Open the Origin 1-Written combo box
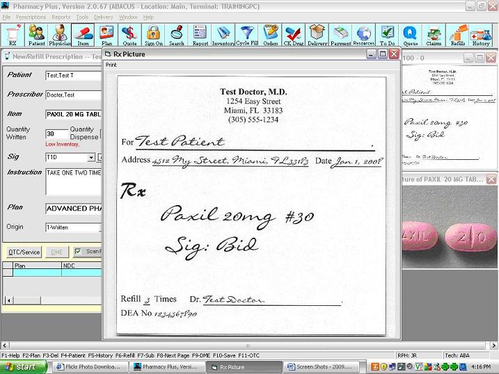Viewport: 499px width, 374px height. tap(73, 227)
